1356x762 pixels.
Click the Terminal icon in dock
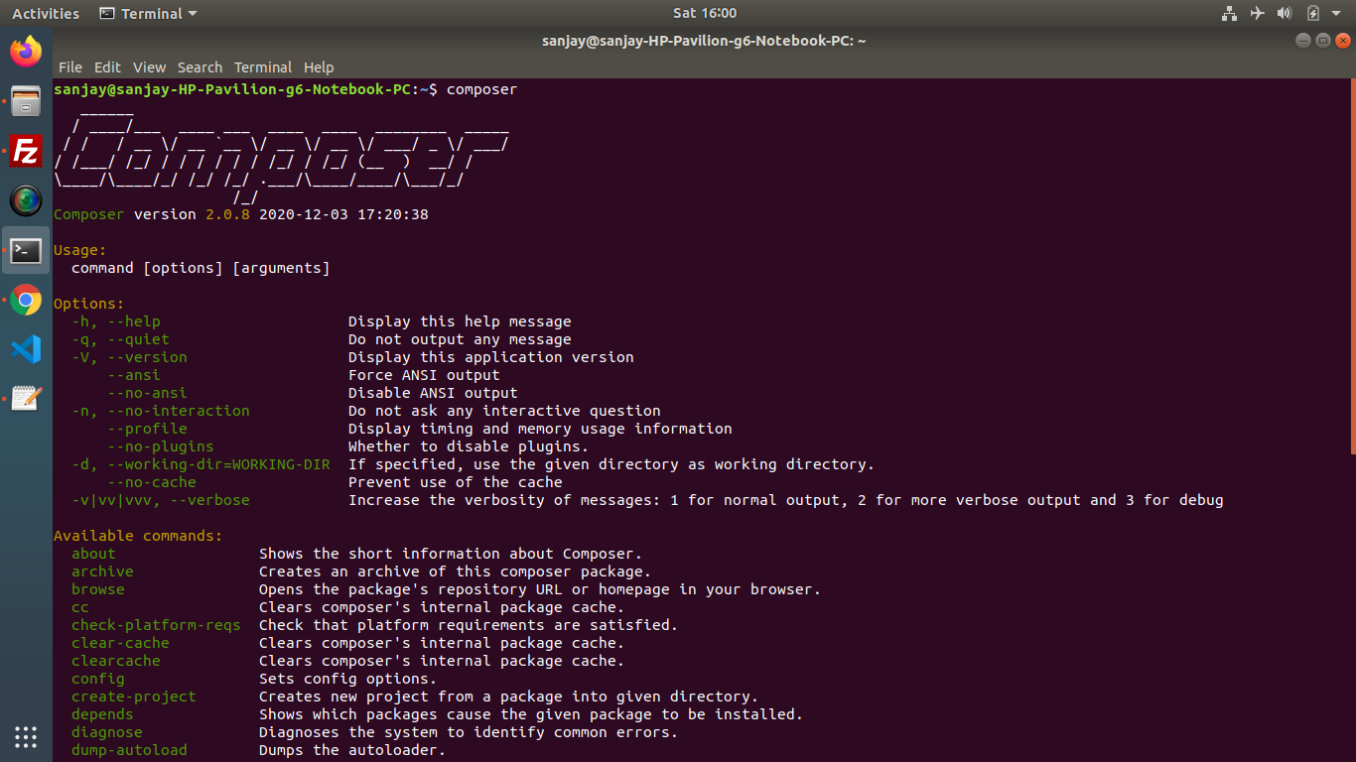coord(26,251)
